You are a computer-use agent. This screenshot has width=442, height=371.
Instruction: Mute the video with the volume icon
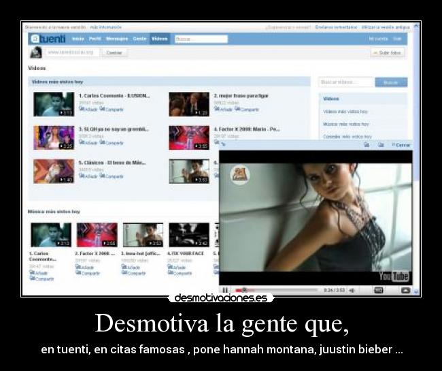(x=352, y=290)
